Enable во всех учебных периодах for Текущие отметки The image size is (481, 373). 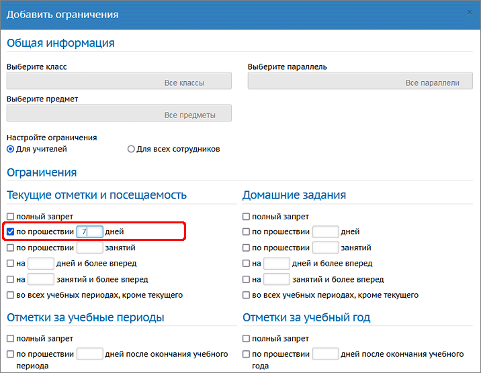[11, 295]
